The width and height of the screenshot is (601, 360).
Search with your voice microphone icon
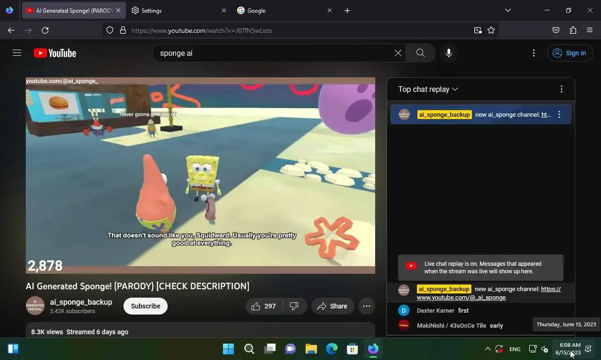(449, 53)
